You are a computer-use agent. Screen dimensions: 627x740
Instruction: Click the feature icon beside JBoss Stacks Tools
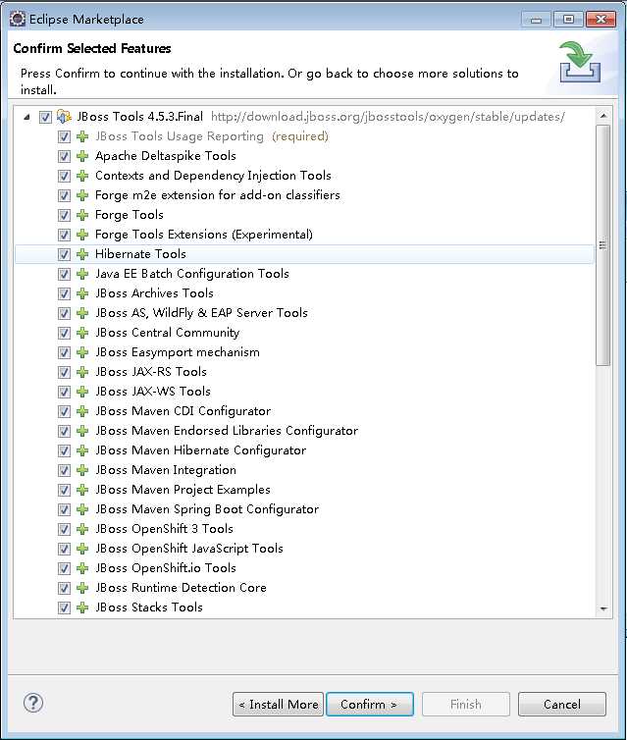click(82, 608)
